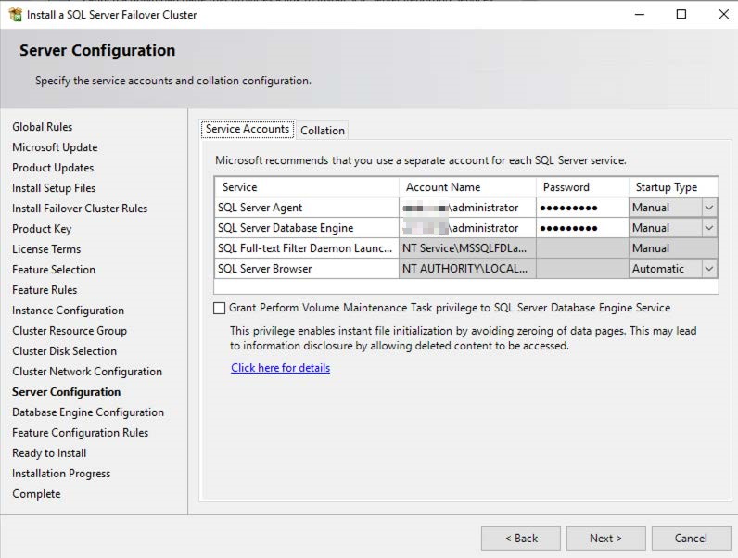Click Database Engine Configuration step
Image resolution: width=738 pixels, height=558 pixels.
88,412
